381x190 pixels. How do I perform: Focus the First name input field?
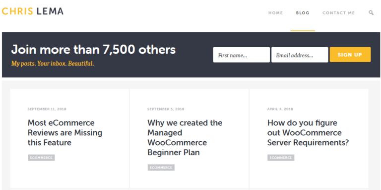click(241, 55)
